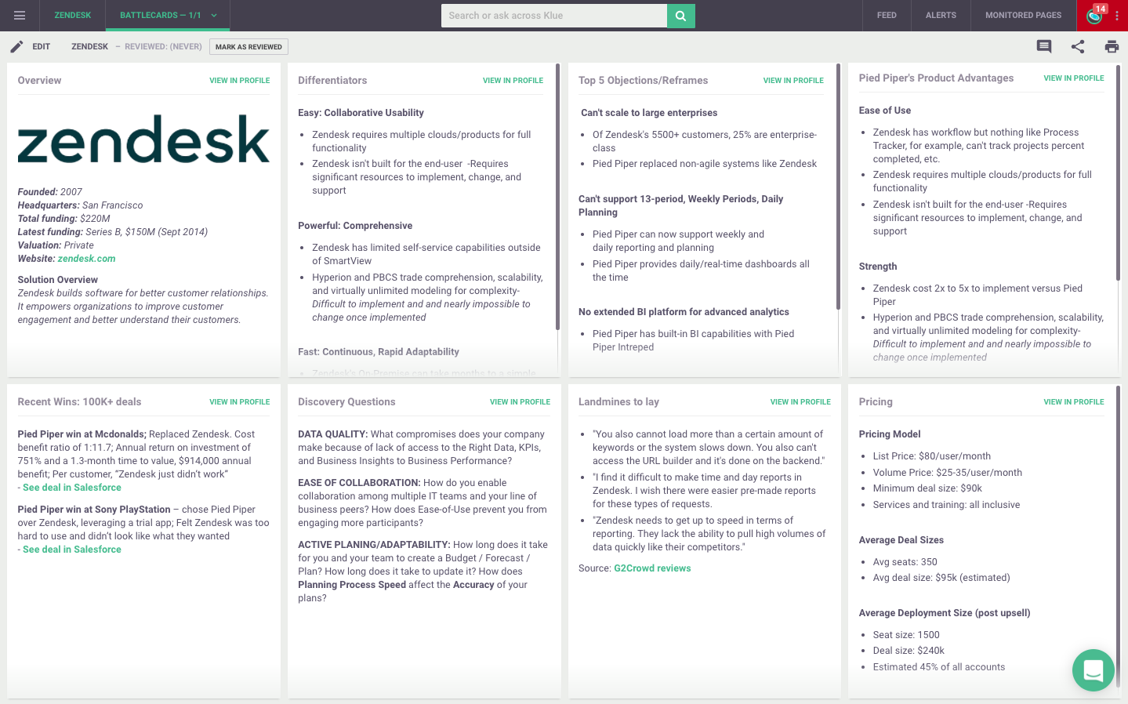Click 'Avg seats: 350' item
The width and height of the screenshot is (1128, 704).
905,562
